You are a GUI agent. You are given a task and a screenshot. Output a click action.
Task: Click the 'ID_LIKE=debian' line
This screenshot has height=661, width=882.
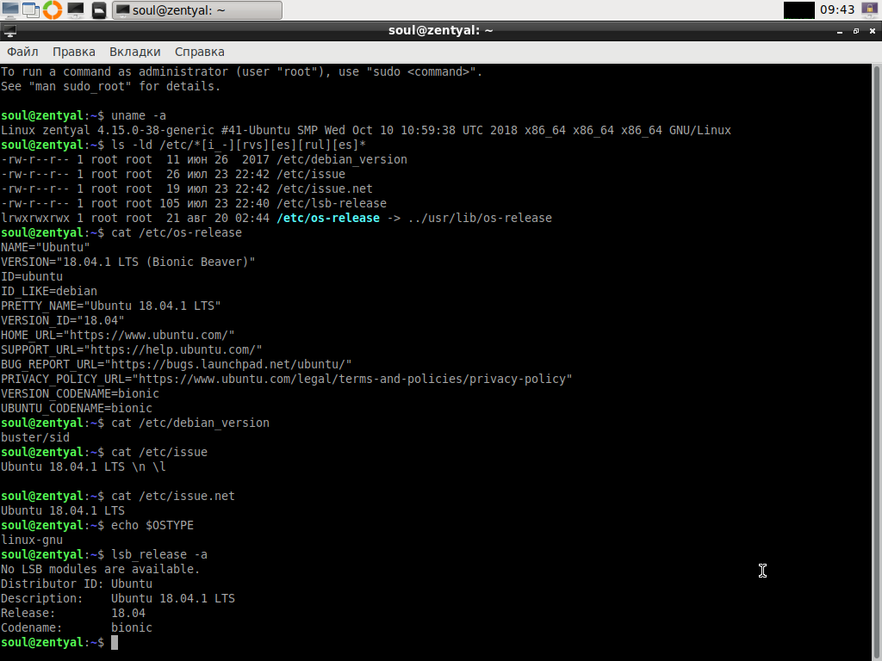49,291
